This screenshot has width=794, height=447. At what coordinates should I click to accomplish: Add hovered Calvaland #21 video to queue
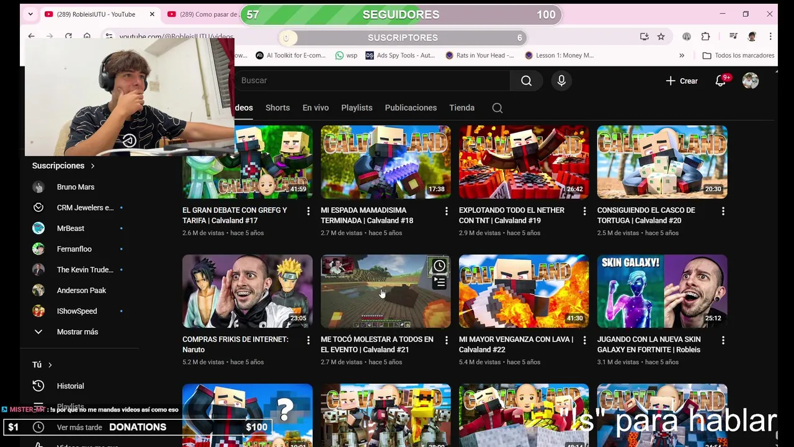(439, 282)
